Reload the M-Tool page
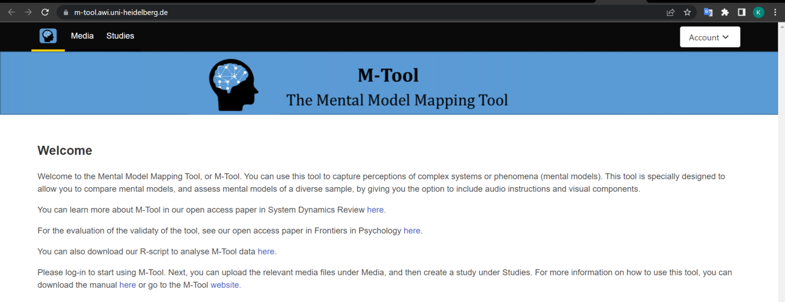This screenshot has height=302, width=785. [45, 12]
